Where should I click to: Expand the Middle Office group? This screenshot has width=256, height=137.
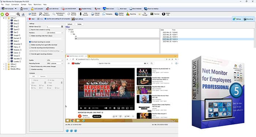tap(4, 69)
